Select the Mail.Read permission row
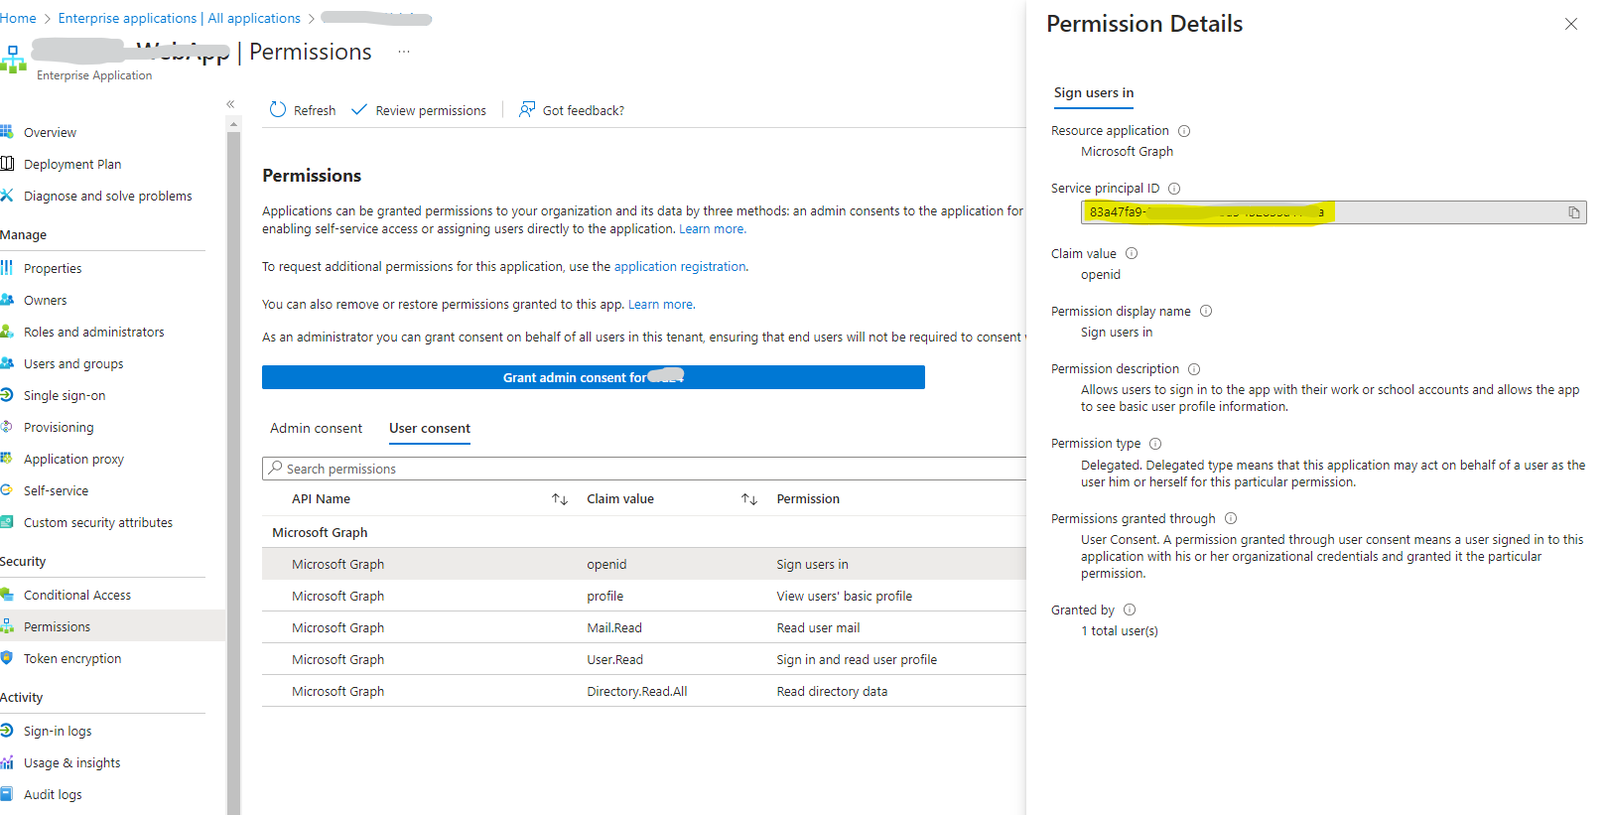 pos(644,627)
